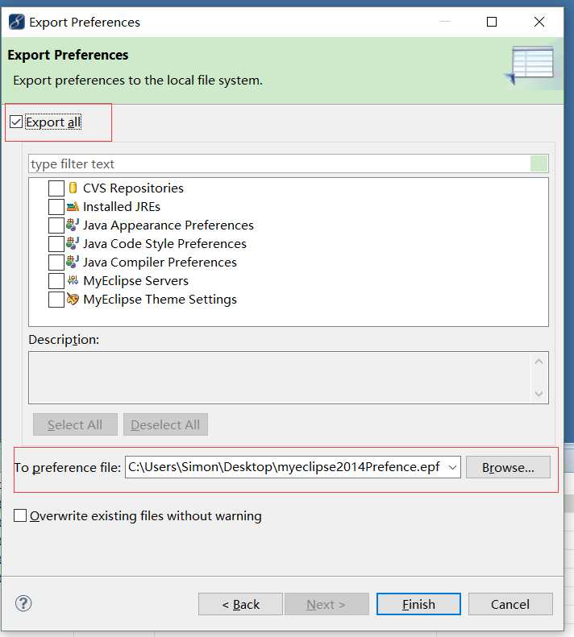This screenshot has height=637, width=574.
Task: Click the Java Compiler Preferences icon
Action: point(73,262)
